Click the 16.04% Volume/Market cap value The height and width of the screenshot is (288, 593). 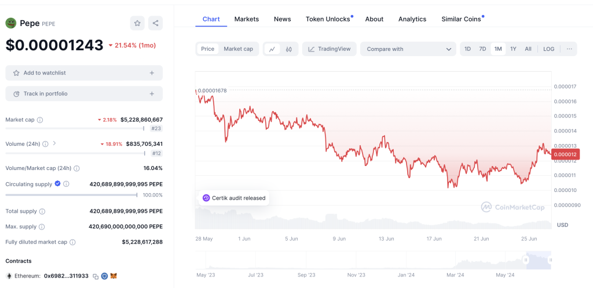click(153, 168)
